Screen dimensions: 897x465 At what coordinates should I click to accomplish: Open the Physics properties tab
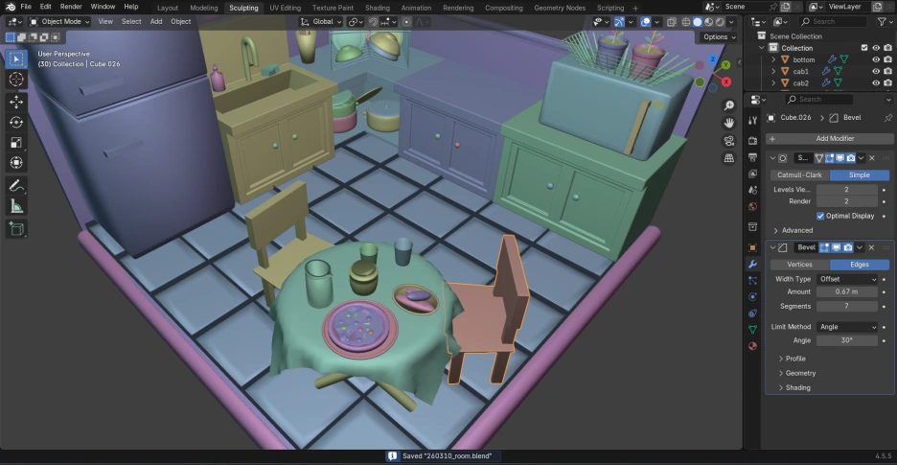point(753,296)
